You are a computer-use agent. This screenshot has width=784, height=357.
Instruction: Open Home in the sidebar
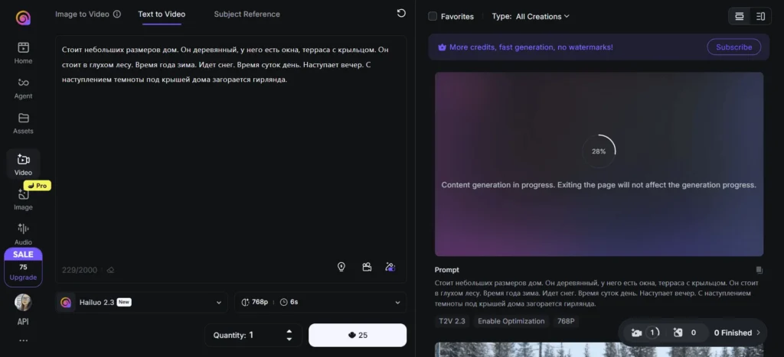(x=23, y=54)
